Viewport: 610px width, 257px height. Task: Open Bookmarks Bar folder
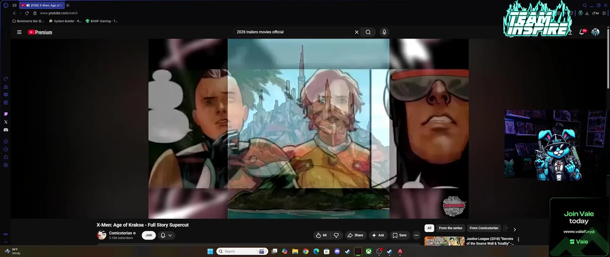coord(28,21)
